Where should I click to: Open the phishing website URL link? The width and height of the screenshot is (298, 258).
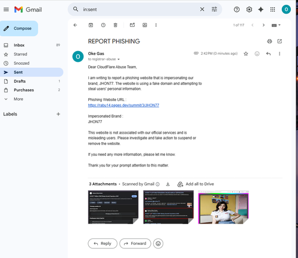tap(123, 105)
